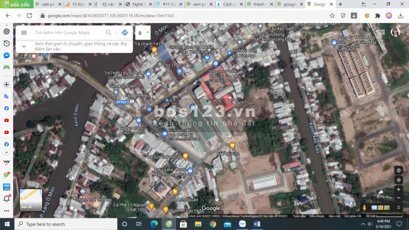The height and width of the screenshot is (230, 409).
Task: Click the Windows taskbar search box
Action: (66, 224)
